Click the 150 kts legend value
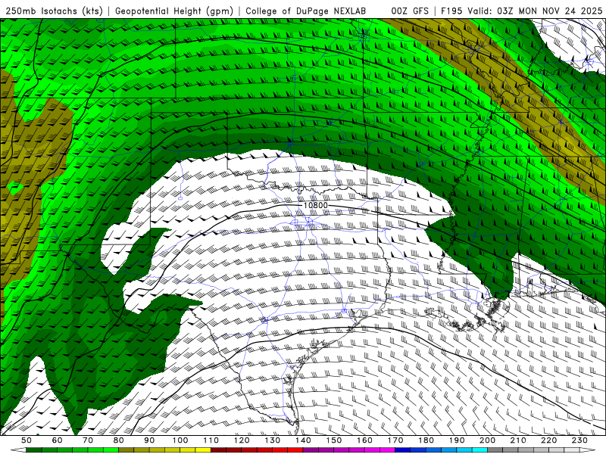This screenshot has height=454, width=606. pos(333,440)
